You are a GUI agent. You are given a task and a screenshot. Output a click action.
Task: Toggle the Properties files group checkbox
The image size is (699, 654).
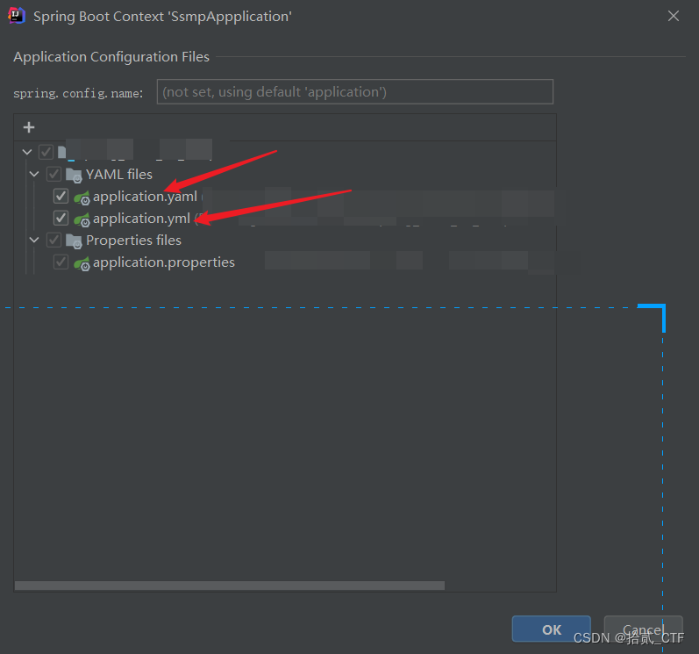(x=54, y=240)
